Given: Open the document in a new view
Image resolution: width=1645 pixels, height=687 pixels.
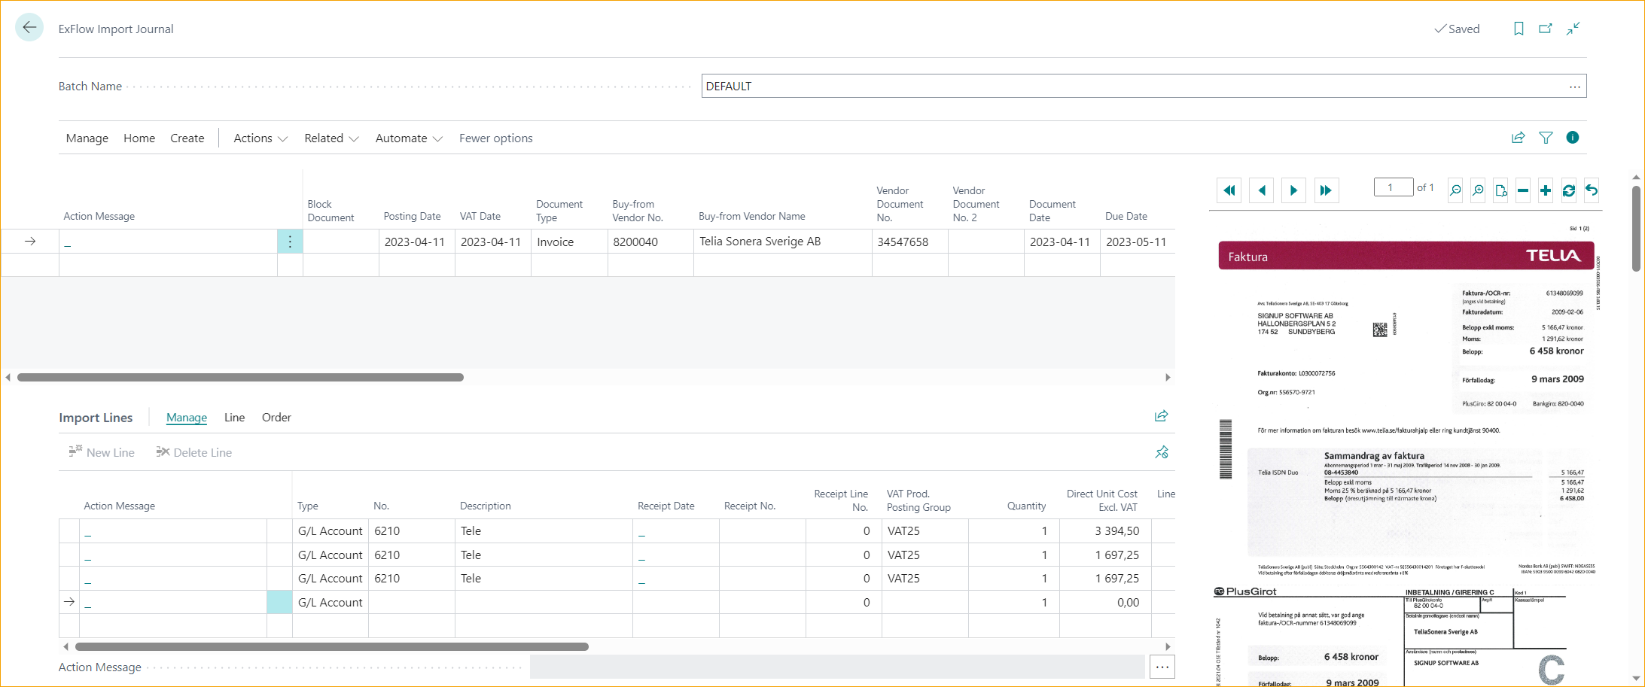Looking at the screenshot, I should 1500,190.
